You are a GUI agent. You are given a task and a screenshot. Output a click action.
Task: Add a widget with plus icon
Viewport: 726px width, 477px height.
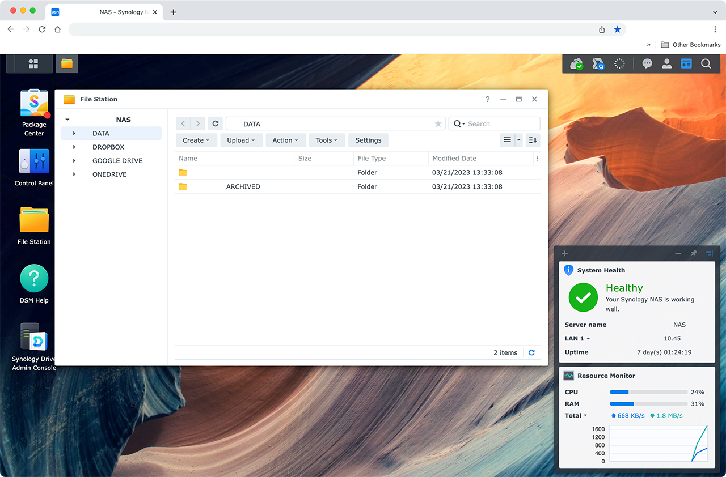[564, 253]
